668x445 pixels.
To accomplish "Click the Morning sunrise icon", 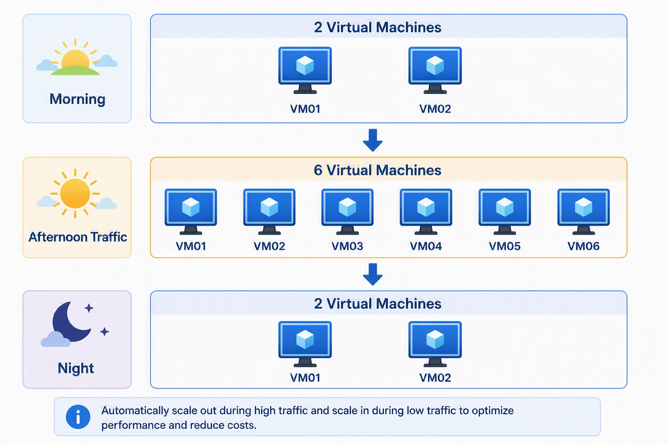I will [77, 57].
